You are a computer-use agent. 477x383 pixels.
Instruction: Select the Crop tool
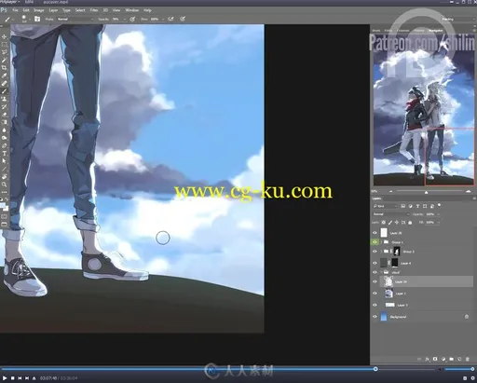pos(5,68)
